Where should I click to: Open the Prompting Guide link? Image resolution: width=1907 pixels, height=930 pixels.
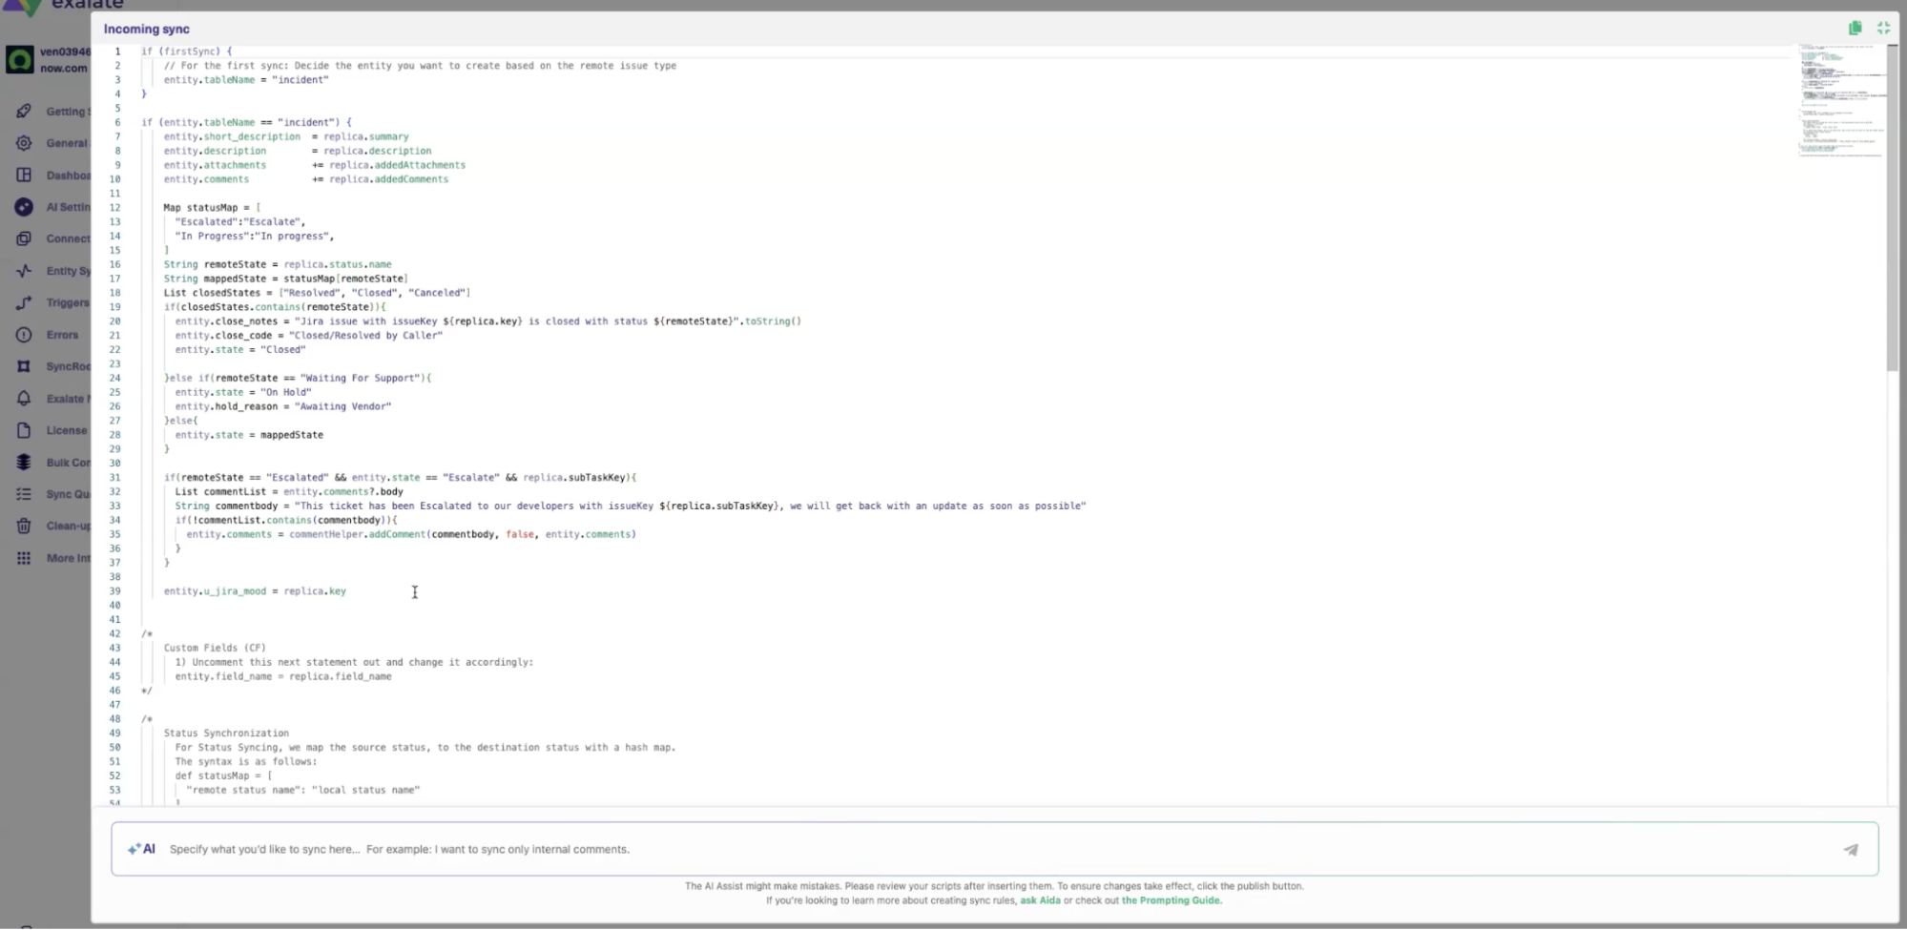click(1171, 900)
